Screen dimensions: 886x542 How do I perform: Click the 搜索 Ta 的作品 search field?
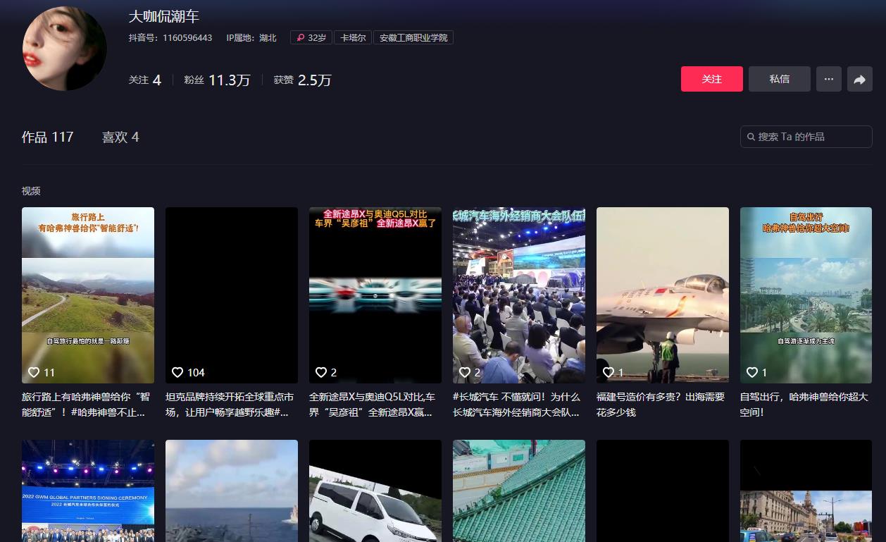point(806,137)
